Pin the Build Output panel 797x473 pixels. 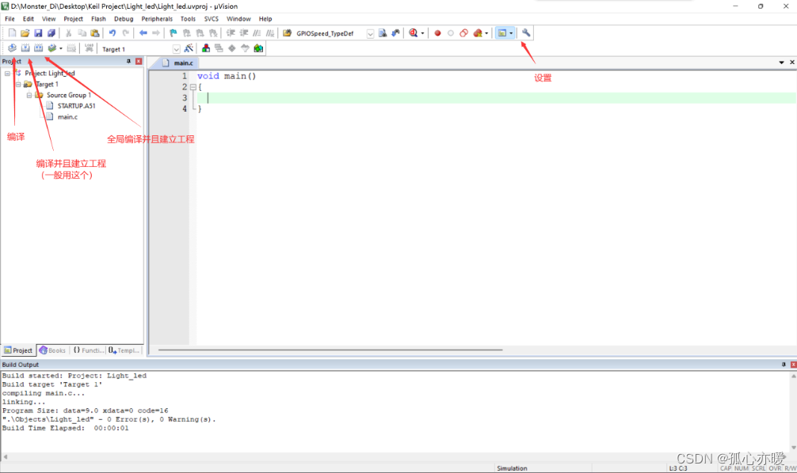pos(784,365)
